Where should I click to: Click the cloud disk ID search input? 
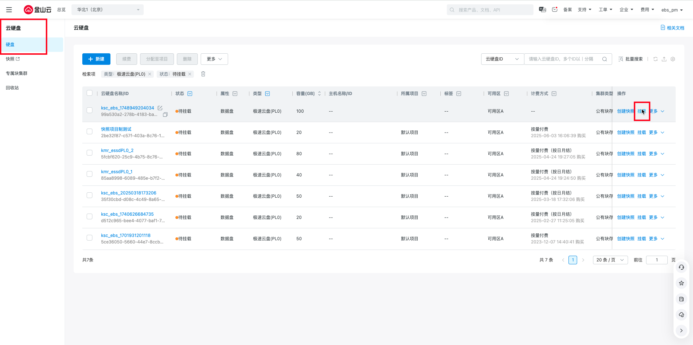(563, 59)
